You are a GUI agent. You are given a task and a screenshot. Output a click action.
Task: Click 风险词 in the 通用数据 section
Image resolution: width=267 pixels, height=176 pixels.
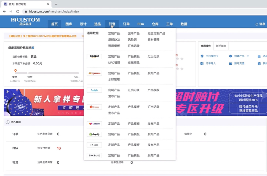coord(132,40)
